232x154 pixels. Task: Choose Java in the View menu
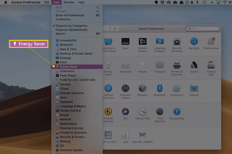(77, 98)
